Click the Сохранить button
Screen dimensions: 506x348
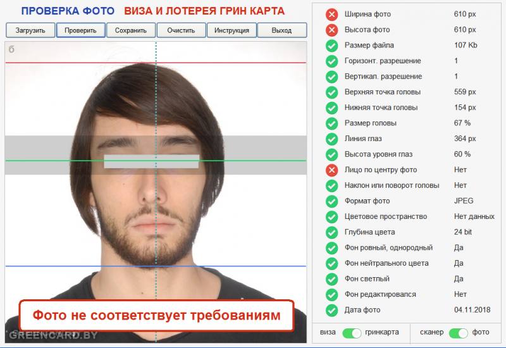pos(131,30)
